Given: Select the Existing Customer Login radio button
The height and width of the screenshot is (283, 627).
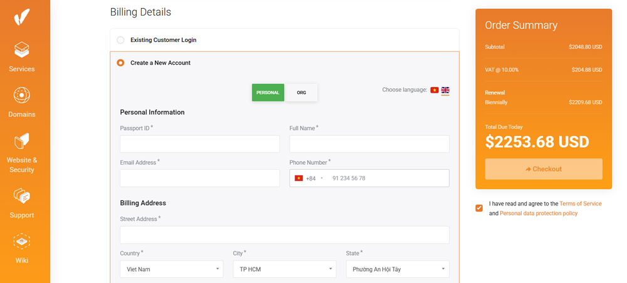Looking at the screenshot, I should click(x=120, y=40).
